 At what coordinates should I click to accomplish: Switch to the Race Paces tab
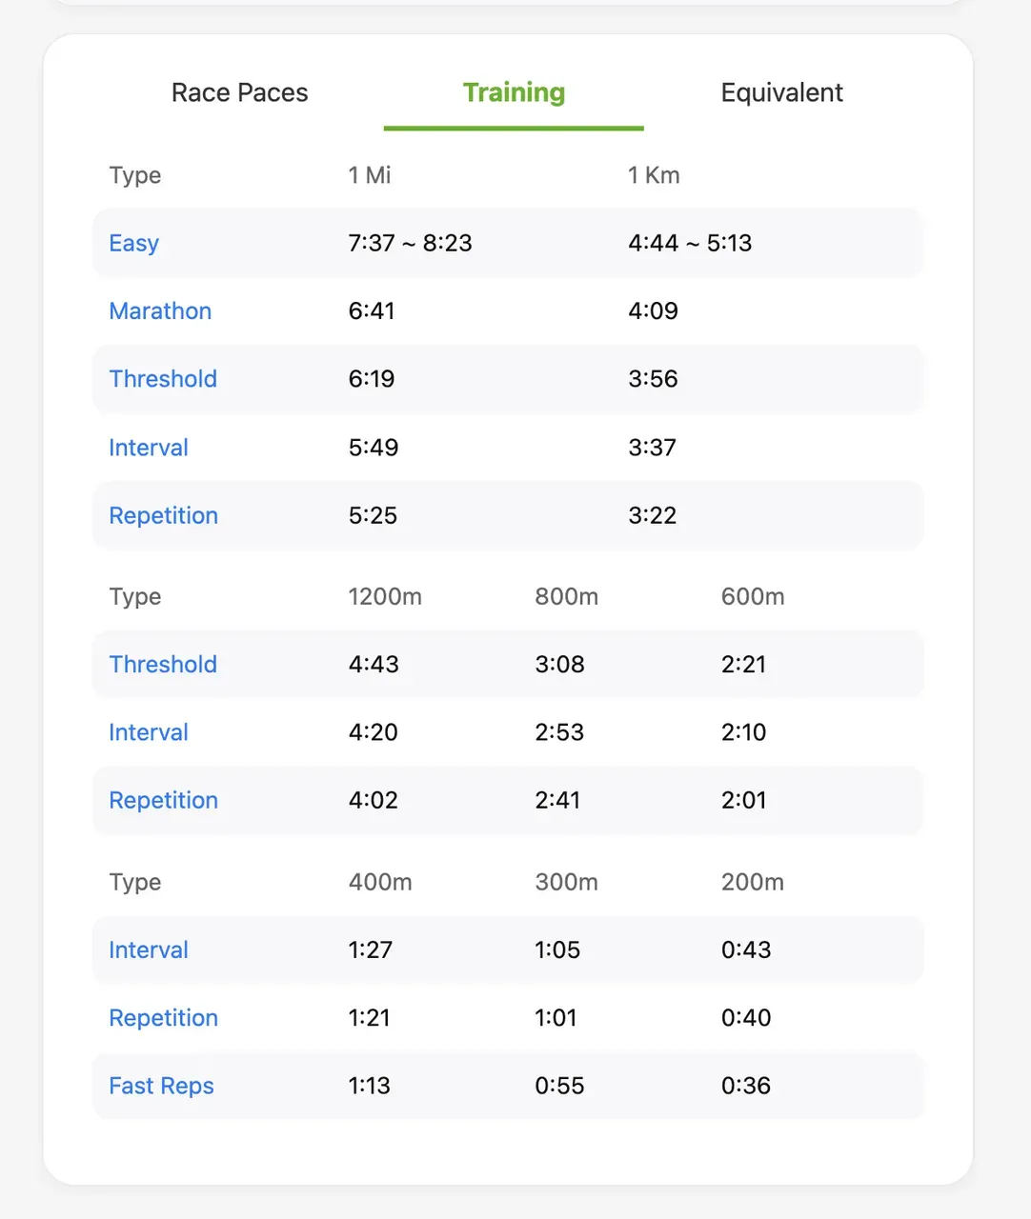[239, 92]
